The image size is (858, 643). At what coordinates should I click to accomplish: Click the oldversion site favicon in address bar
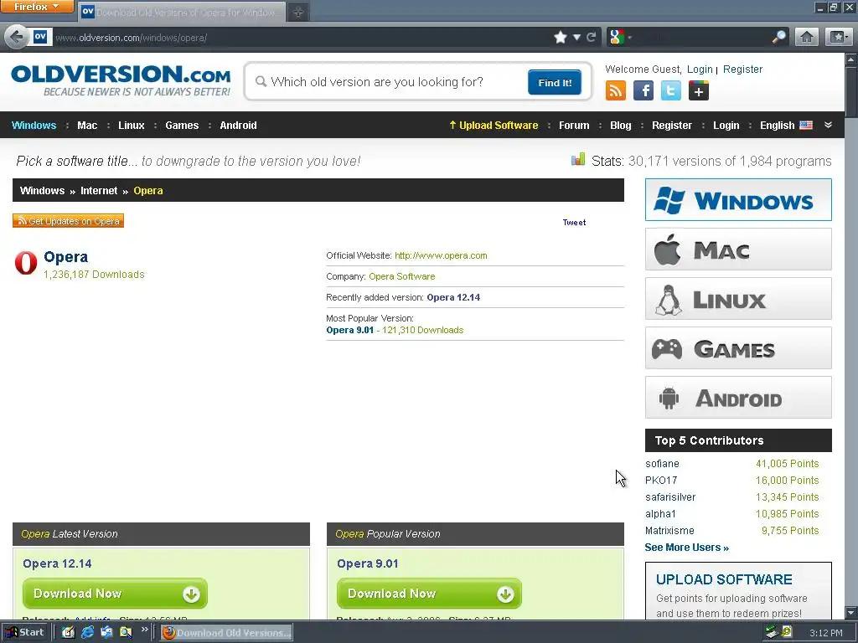tap(40, 37)
